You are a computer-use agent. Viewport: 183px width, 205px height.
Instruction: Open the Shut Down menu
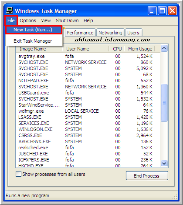tap(67, 20)
